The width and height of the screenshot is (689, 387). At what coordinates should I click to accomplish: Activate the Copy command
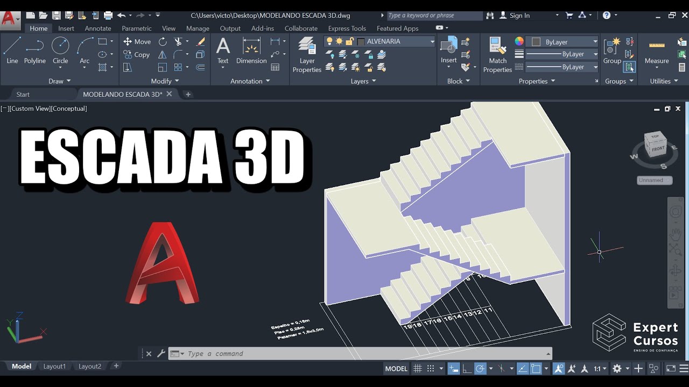136,55
